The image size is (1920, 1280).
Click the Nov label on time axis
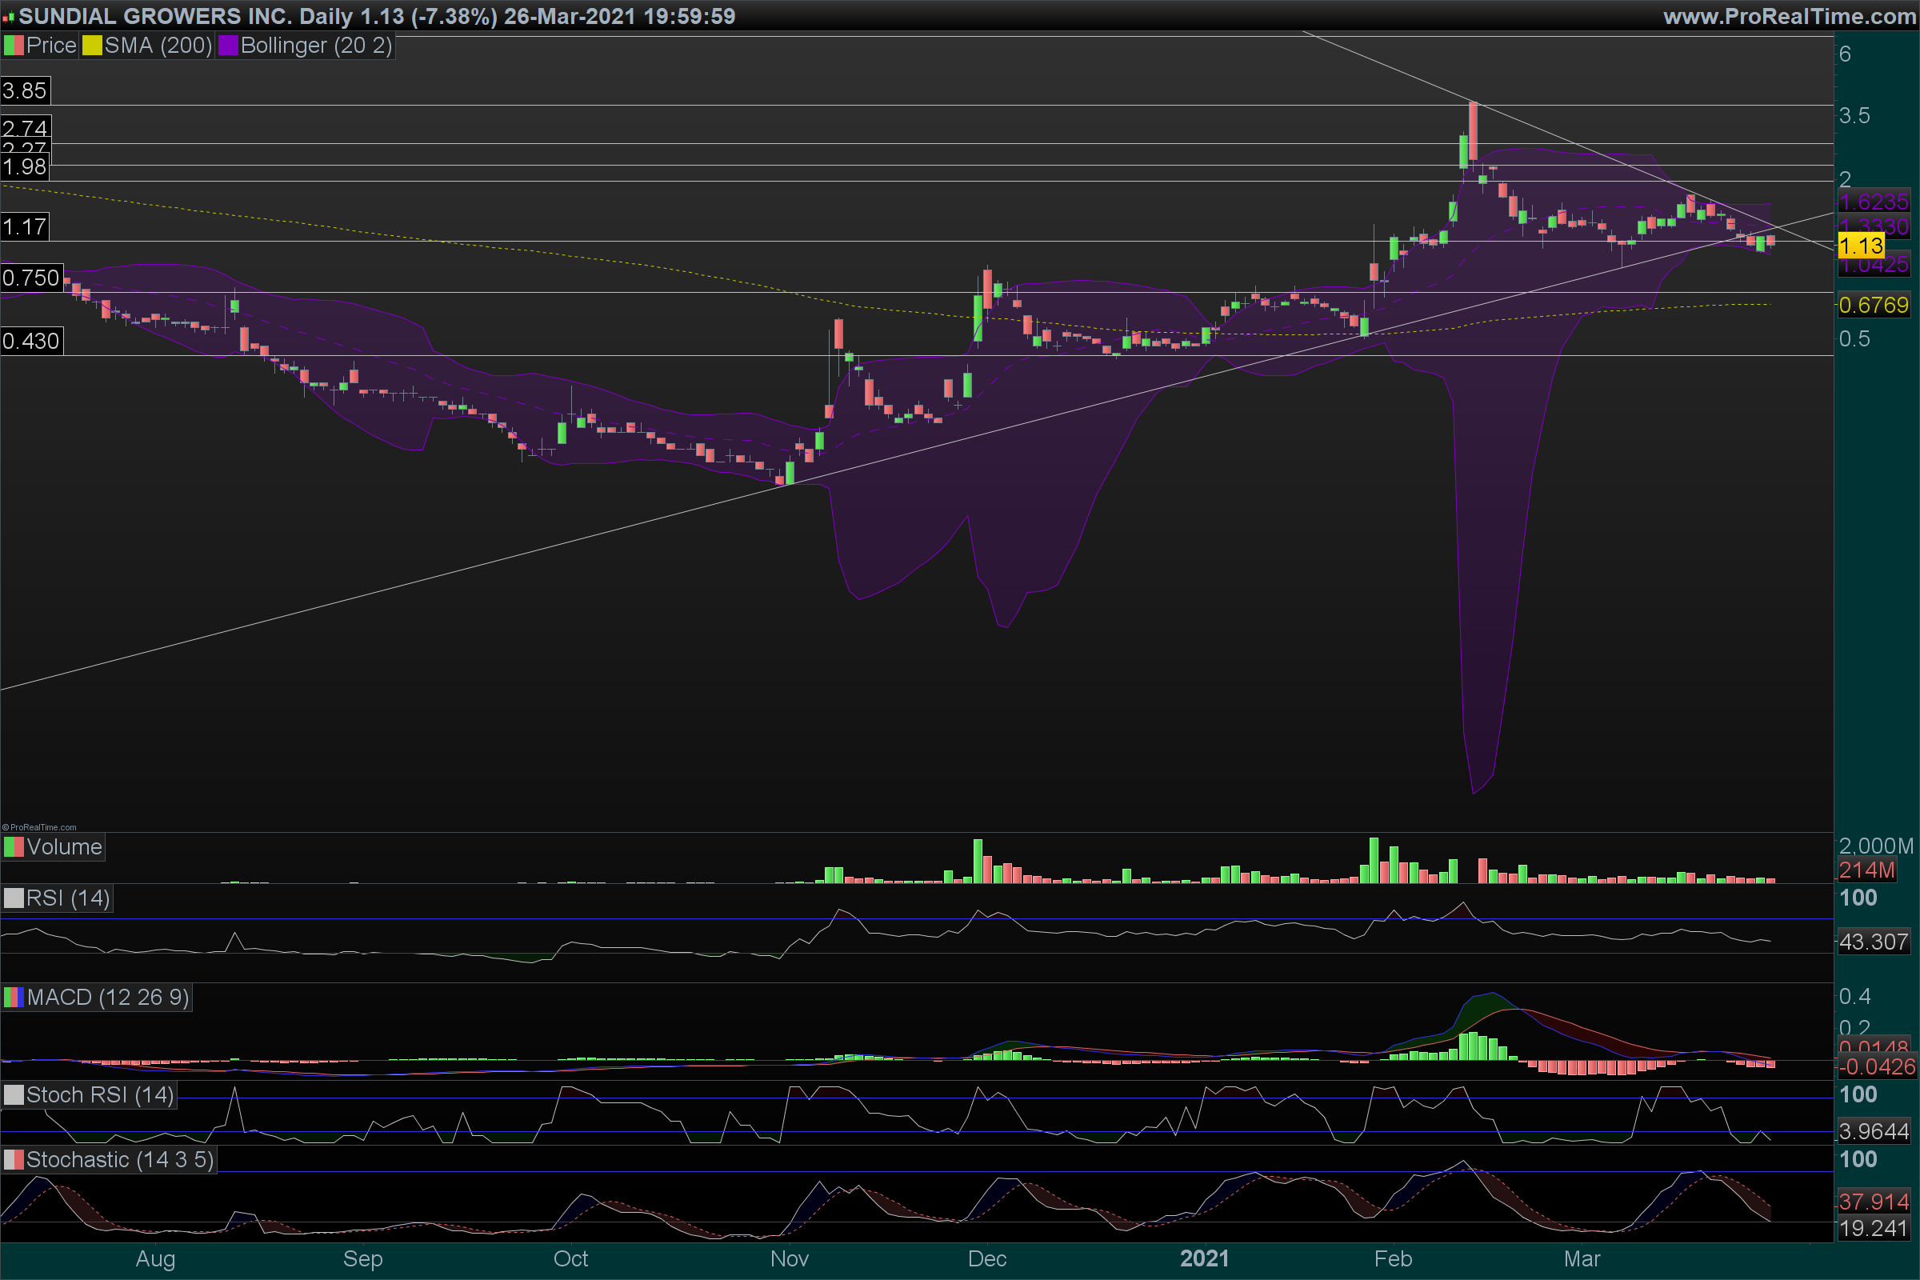coord(789,1258)
